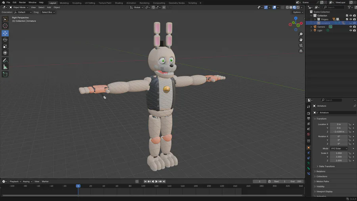The height and width of the screenshot is (201, 357).
Task: Pick the Rotate tool
Action: [x=5, y=40]
